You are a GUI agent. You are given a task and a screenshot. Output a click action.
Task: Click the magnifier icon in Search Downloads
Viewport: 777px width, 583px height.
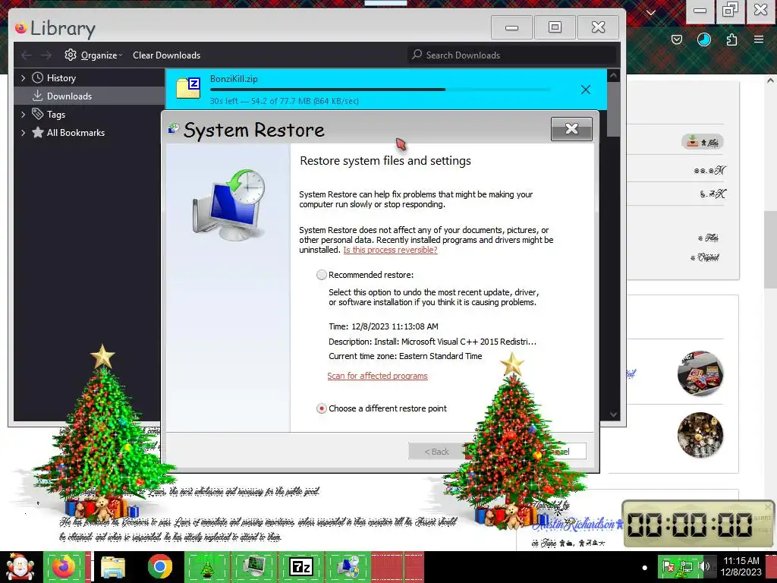click(x=417, y=55)
